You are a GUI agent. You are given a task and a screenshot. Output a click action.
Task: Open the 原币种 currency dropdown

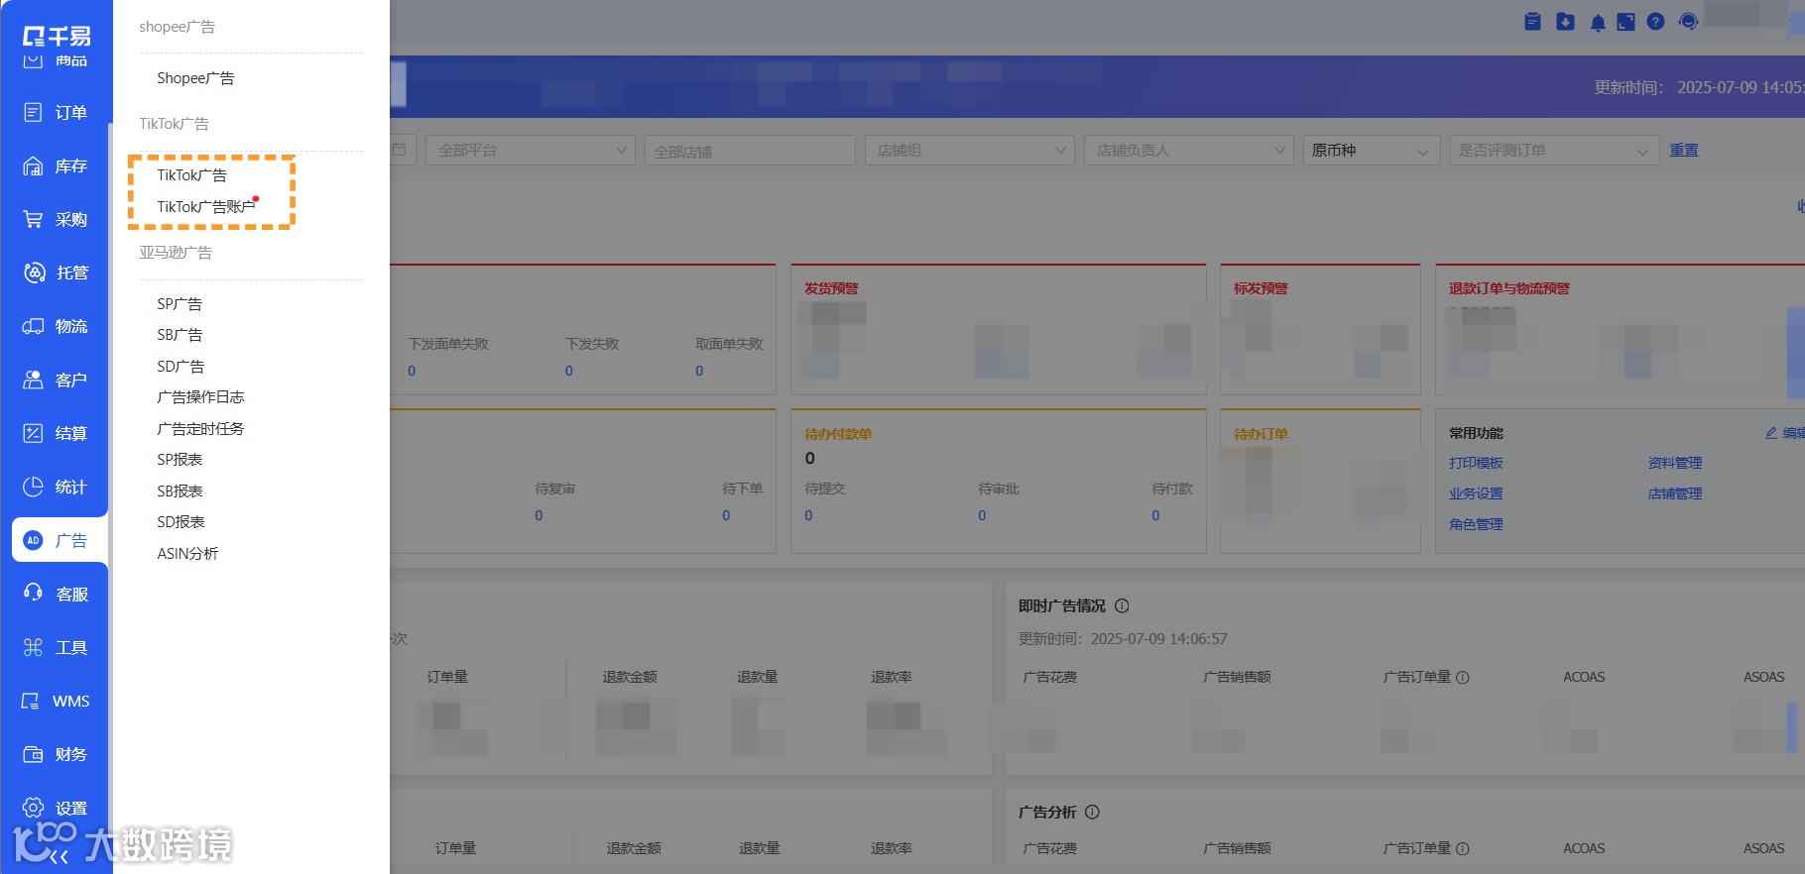[1372, 151]
